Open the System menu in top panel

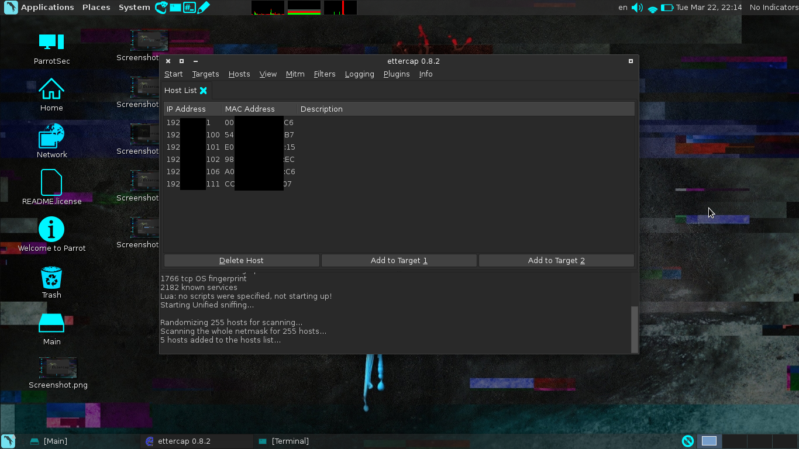click(x=135, y=8)
